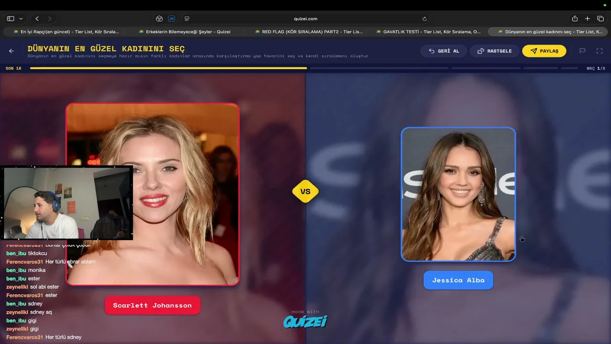The width and height of the screenshot is (611, 344).
Task: Click the chat message "sdney aq"
Action: click(x=41, y=312)
